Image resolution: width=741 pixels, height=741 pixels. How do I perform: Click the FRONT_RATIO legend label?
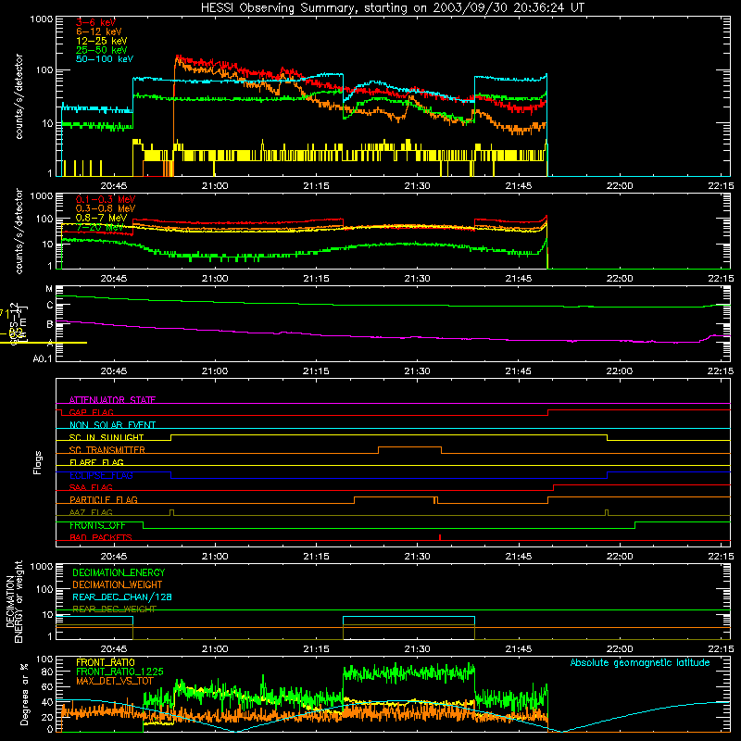106,662
